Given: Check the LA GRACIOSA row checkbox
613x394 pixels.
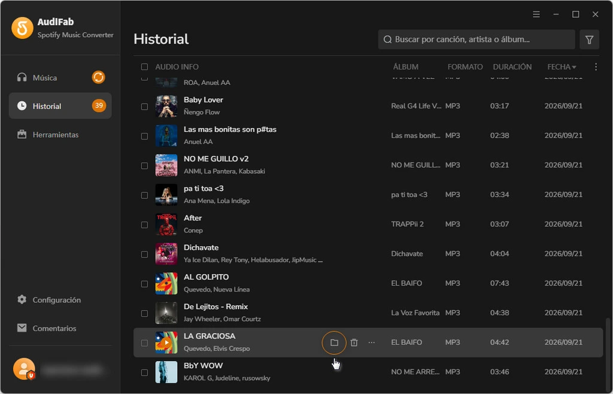Looking at the screenshot, I should pos(145,343).
